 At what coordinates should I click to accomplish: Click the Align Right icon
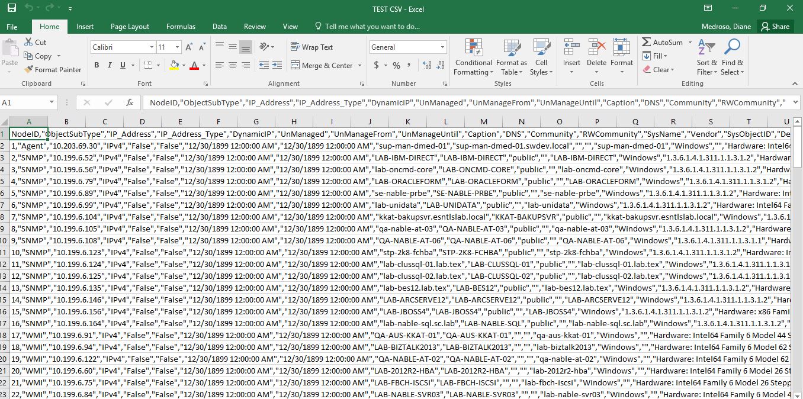[245, 65]
